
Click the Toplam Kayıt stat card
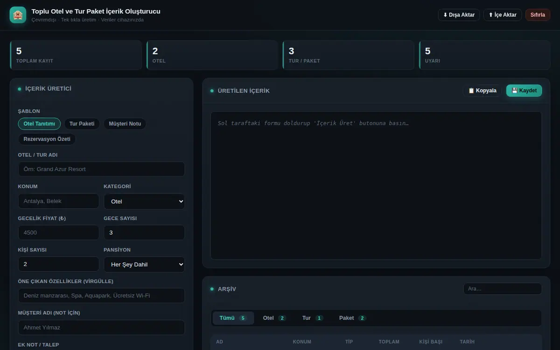[x=76, y=55]
